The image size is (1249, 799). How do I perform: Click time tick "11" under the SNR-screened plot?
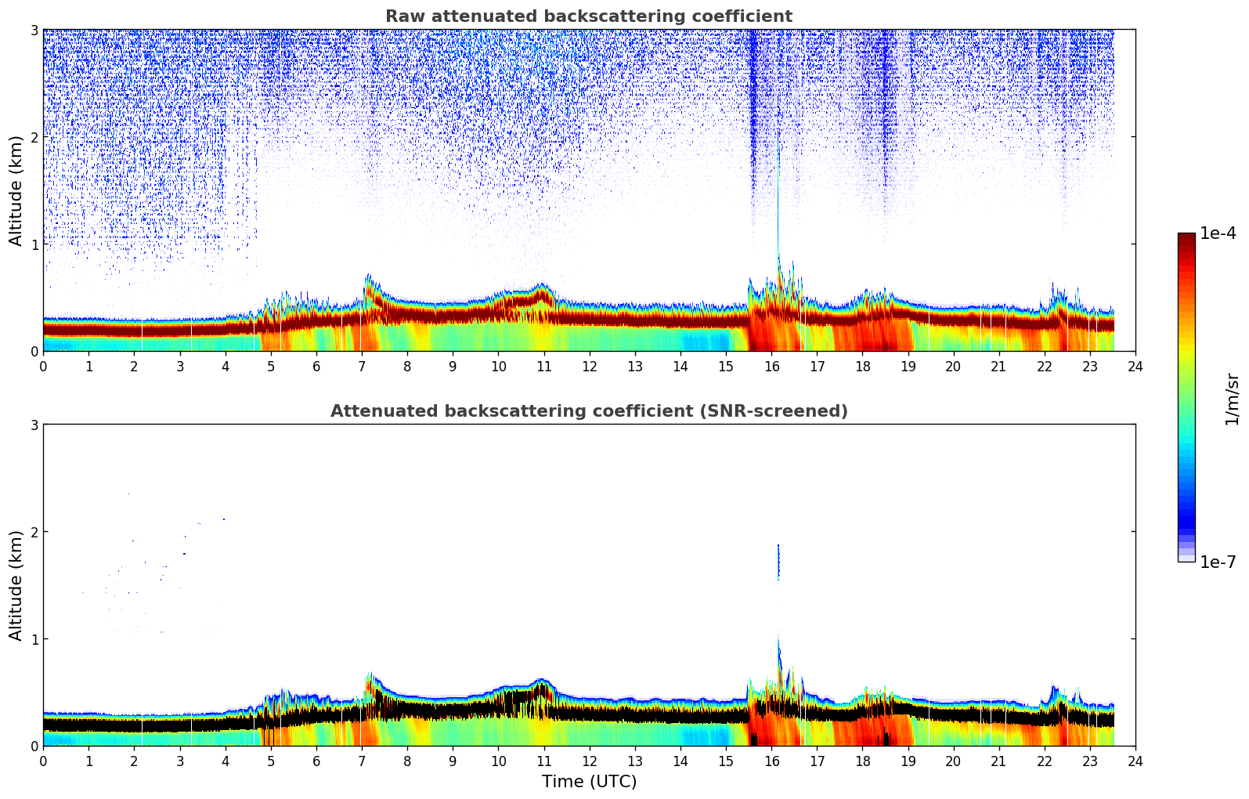pyautogui.click(x=543, y=761)
